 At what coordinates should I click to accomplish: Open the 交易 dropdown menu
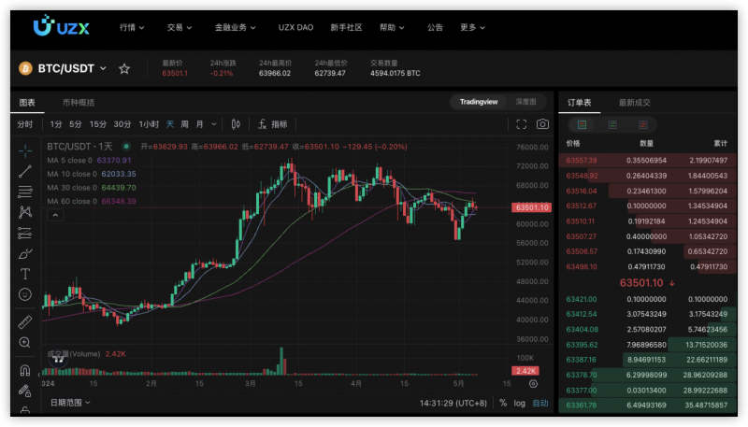tap(180, 28)
